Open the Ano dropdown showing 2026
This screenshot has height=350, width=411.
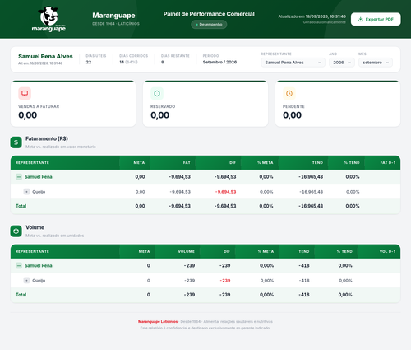[342, 63]
